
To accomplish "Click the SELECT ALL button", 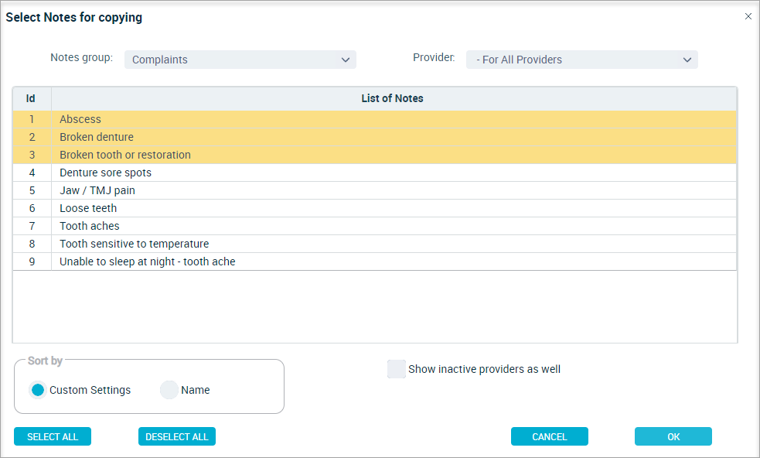I will pyautogui.click(x=53, y=436).
